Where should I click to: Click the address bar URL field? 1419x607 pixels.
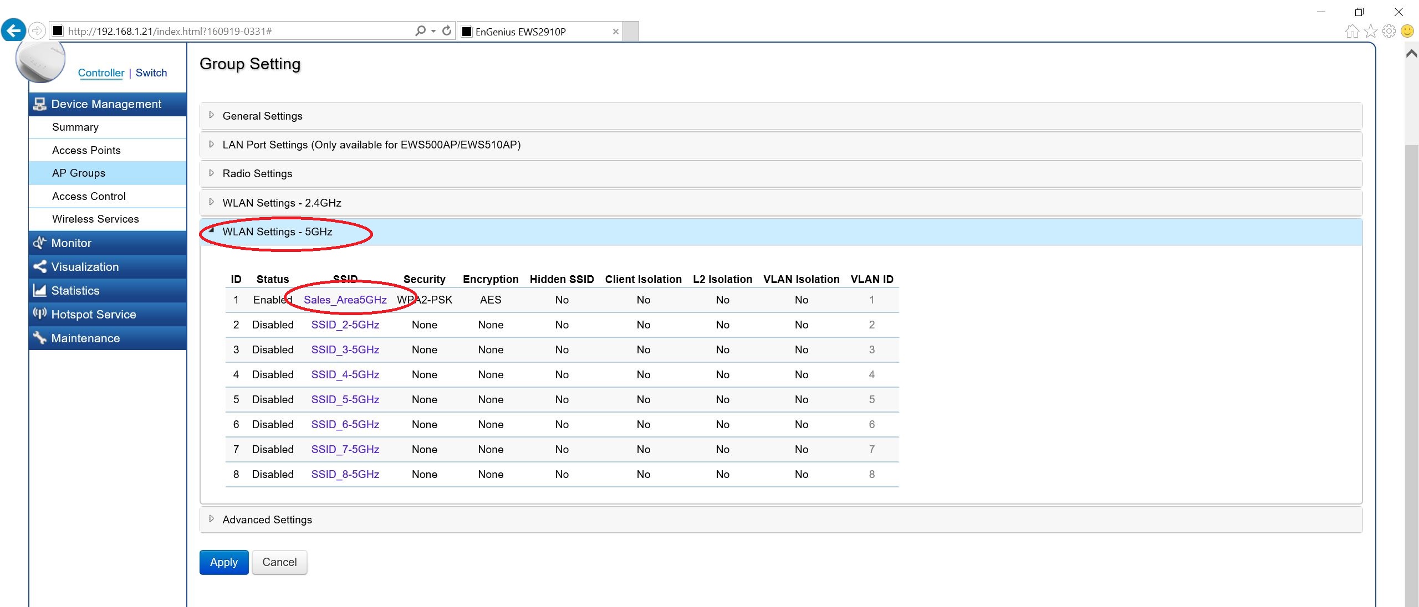[233, 31]
